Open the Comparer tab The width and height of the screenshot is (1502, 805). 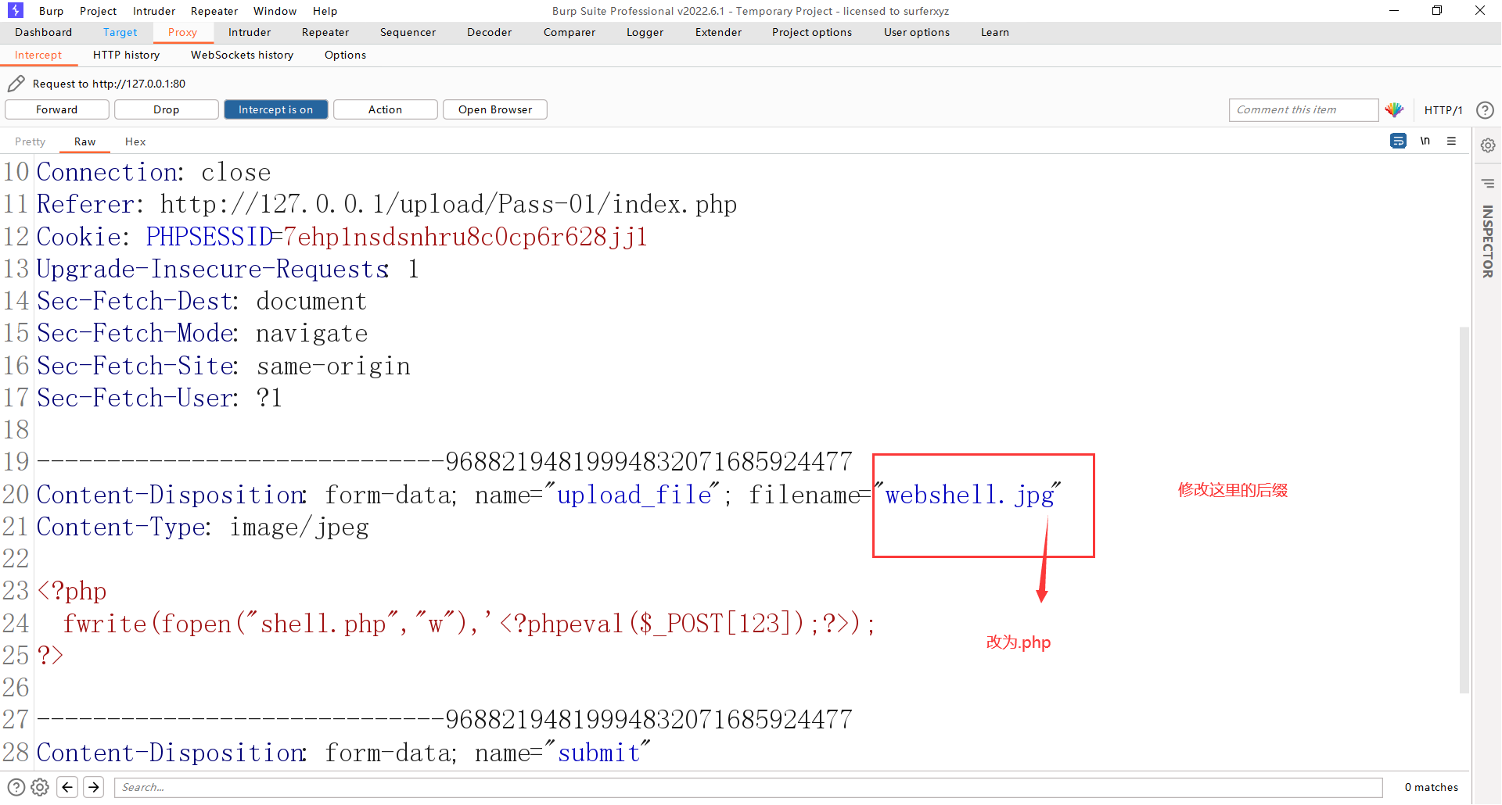(x=570, y=32)
